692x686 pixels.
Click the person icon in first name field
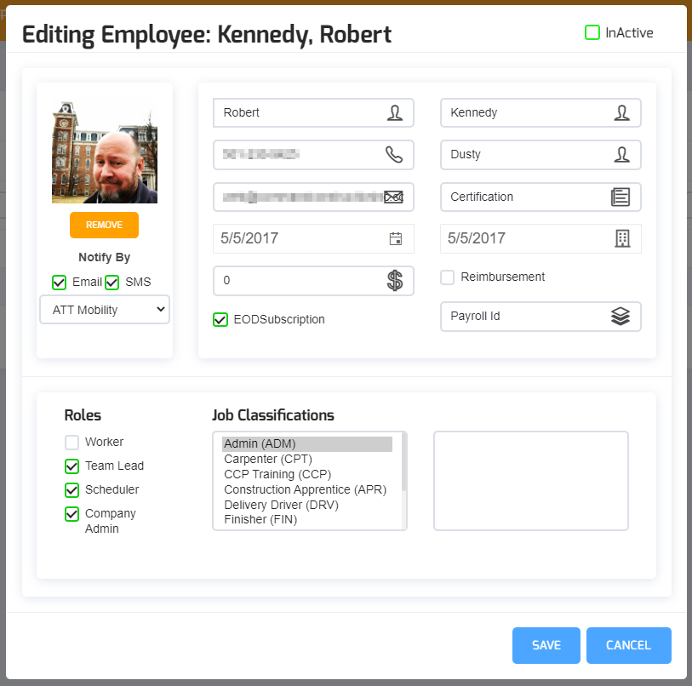395,112
